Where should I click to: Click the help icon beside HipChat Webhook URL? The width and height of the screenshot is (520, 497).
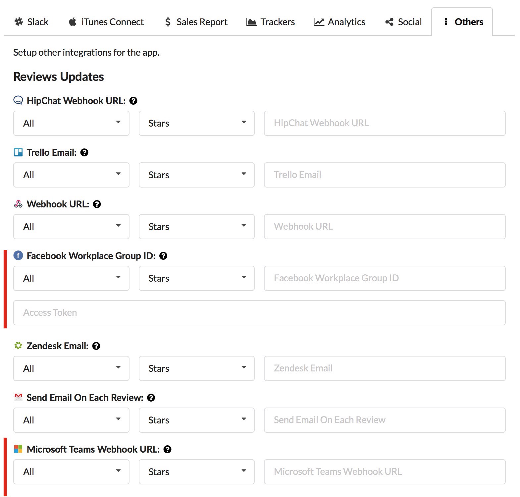(x=133, y=101)
